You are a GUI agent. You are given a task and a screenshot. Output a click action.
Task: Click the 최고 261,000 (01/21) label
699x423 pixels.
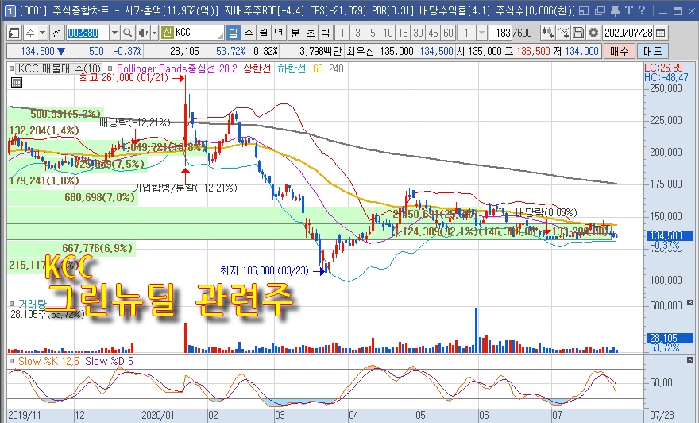click(x=124, y=78)
